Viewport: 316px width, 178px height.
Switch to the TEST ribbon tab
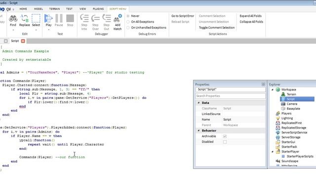pos(69,9)
